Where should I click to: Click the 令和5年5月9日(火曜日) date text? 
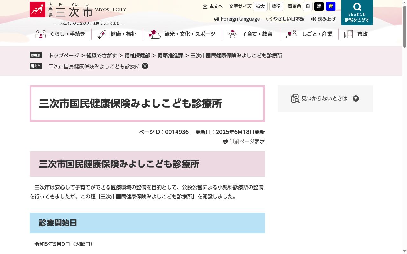point(64,244)
